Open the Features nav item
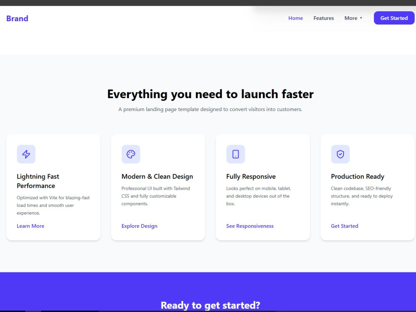This screenshot has width=416, height=312. [324, 18]
